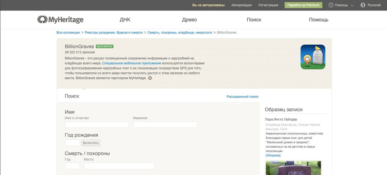Screen dimensions: 387x175
Task: Click the Место death place field
Action: [119, 166]
